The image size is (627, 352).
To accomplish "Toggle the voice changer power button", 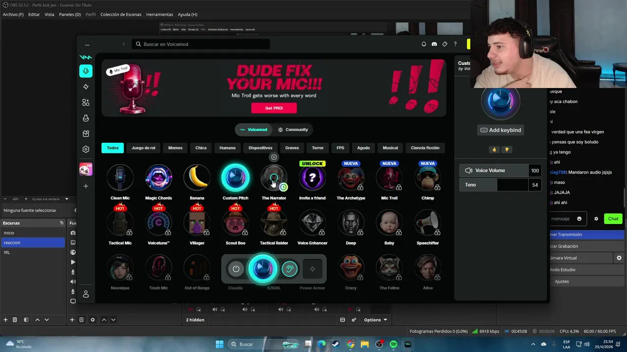I will coord(236,268).
